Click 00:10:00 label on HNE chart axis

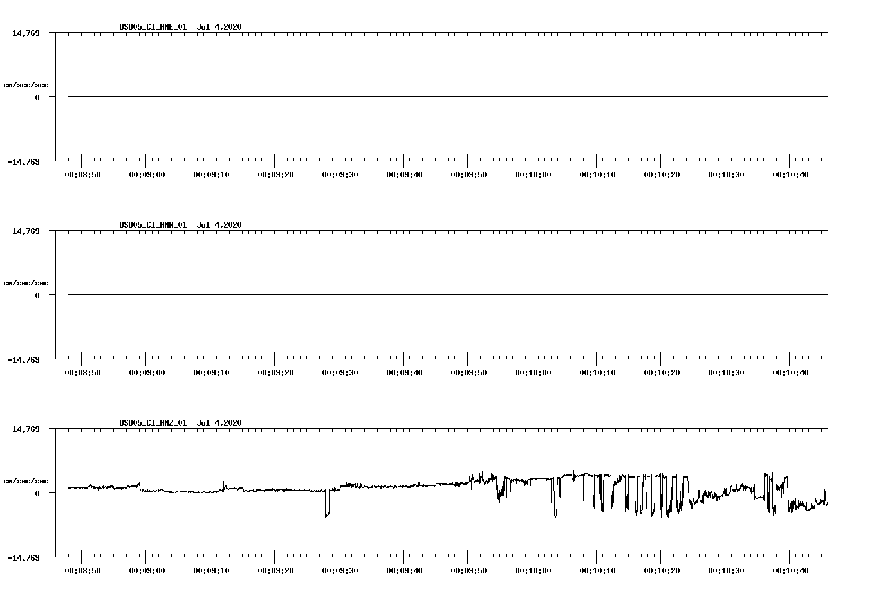533,174
